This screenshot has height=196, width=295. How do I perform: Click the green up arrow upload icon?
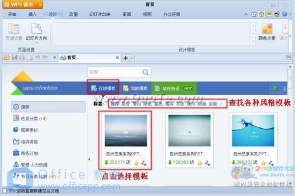pos(275,88)
